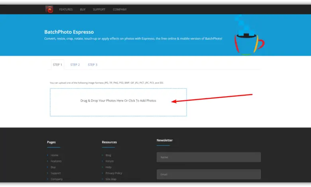Image resolution: width=311 pixels, height=187 pixels.
Task: Open the Buy footer link
Action: pyautogui.click(x=53, y=167)
